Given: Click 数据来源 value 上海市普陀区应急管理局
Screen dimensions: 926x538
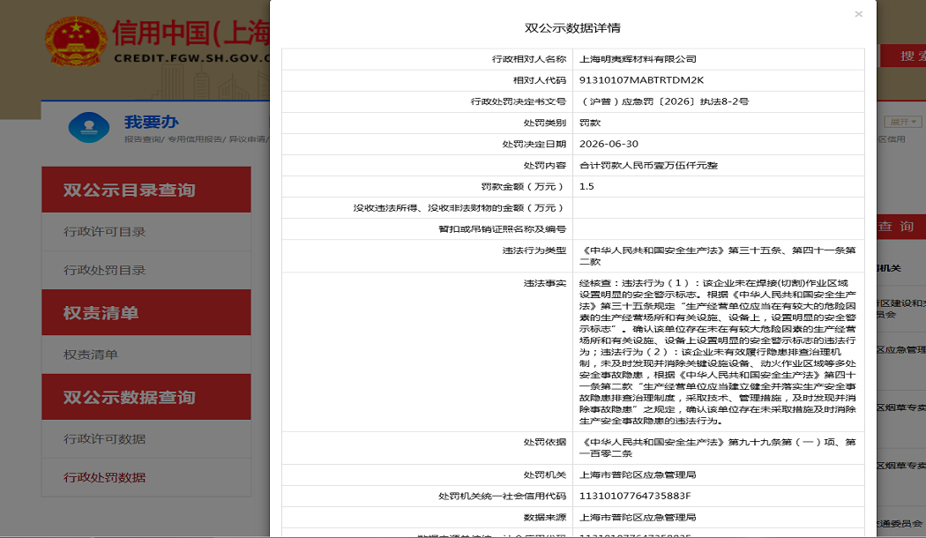Looking at the screenshot, I should 638,518.
